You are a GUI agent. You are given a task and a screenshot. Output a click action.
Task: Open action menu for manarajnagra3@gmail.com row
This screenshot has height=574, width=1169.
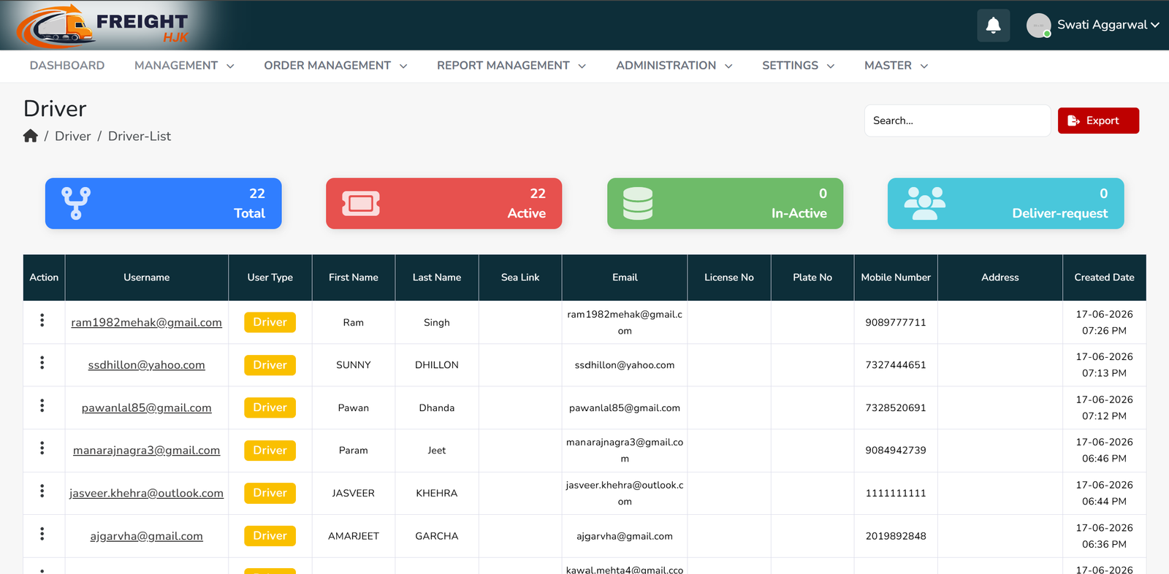point(42,448)
